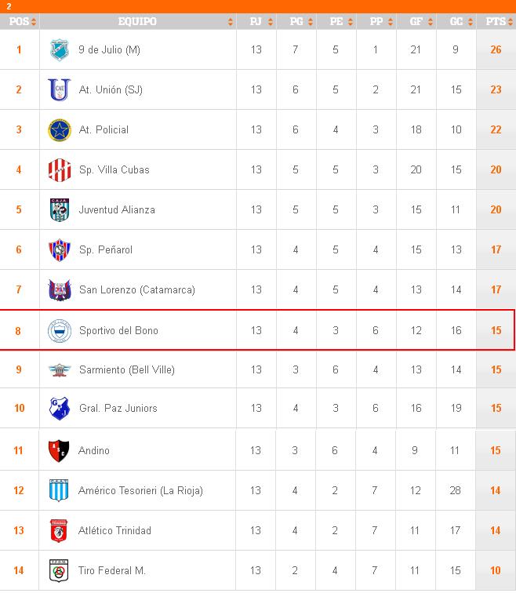516x593 pixels.
Task: Select Sarmiento (Bell Ville) table row name
Action: [126, 370]
